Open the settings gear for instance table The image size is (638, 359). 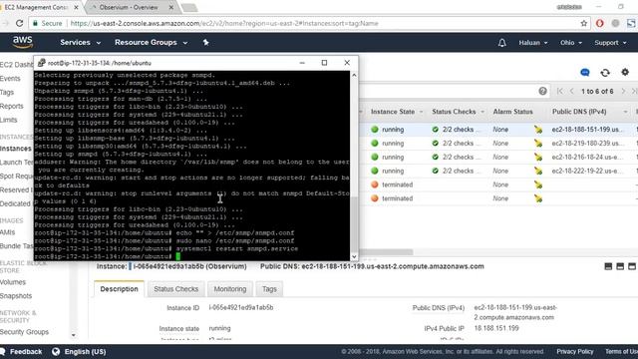(x=625, y=72)
